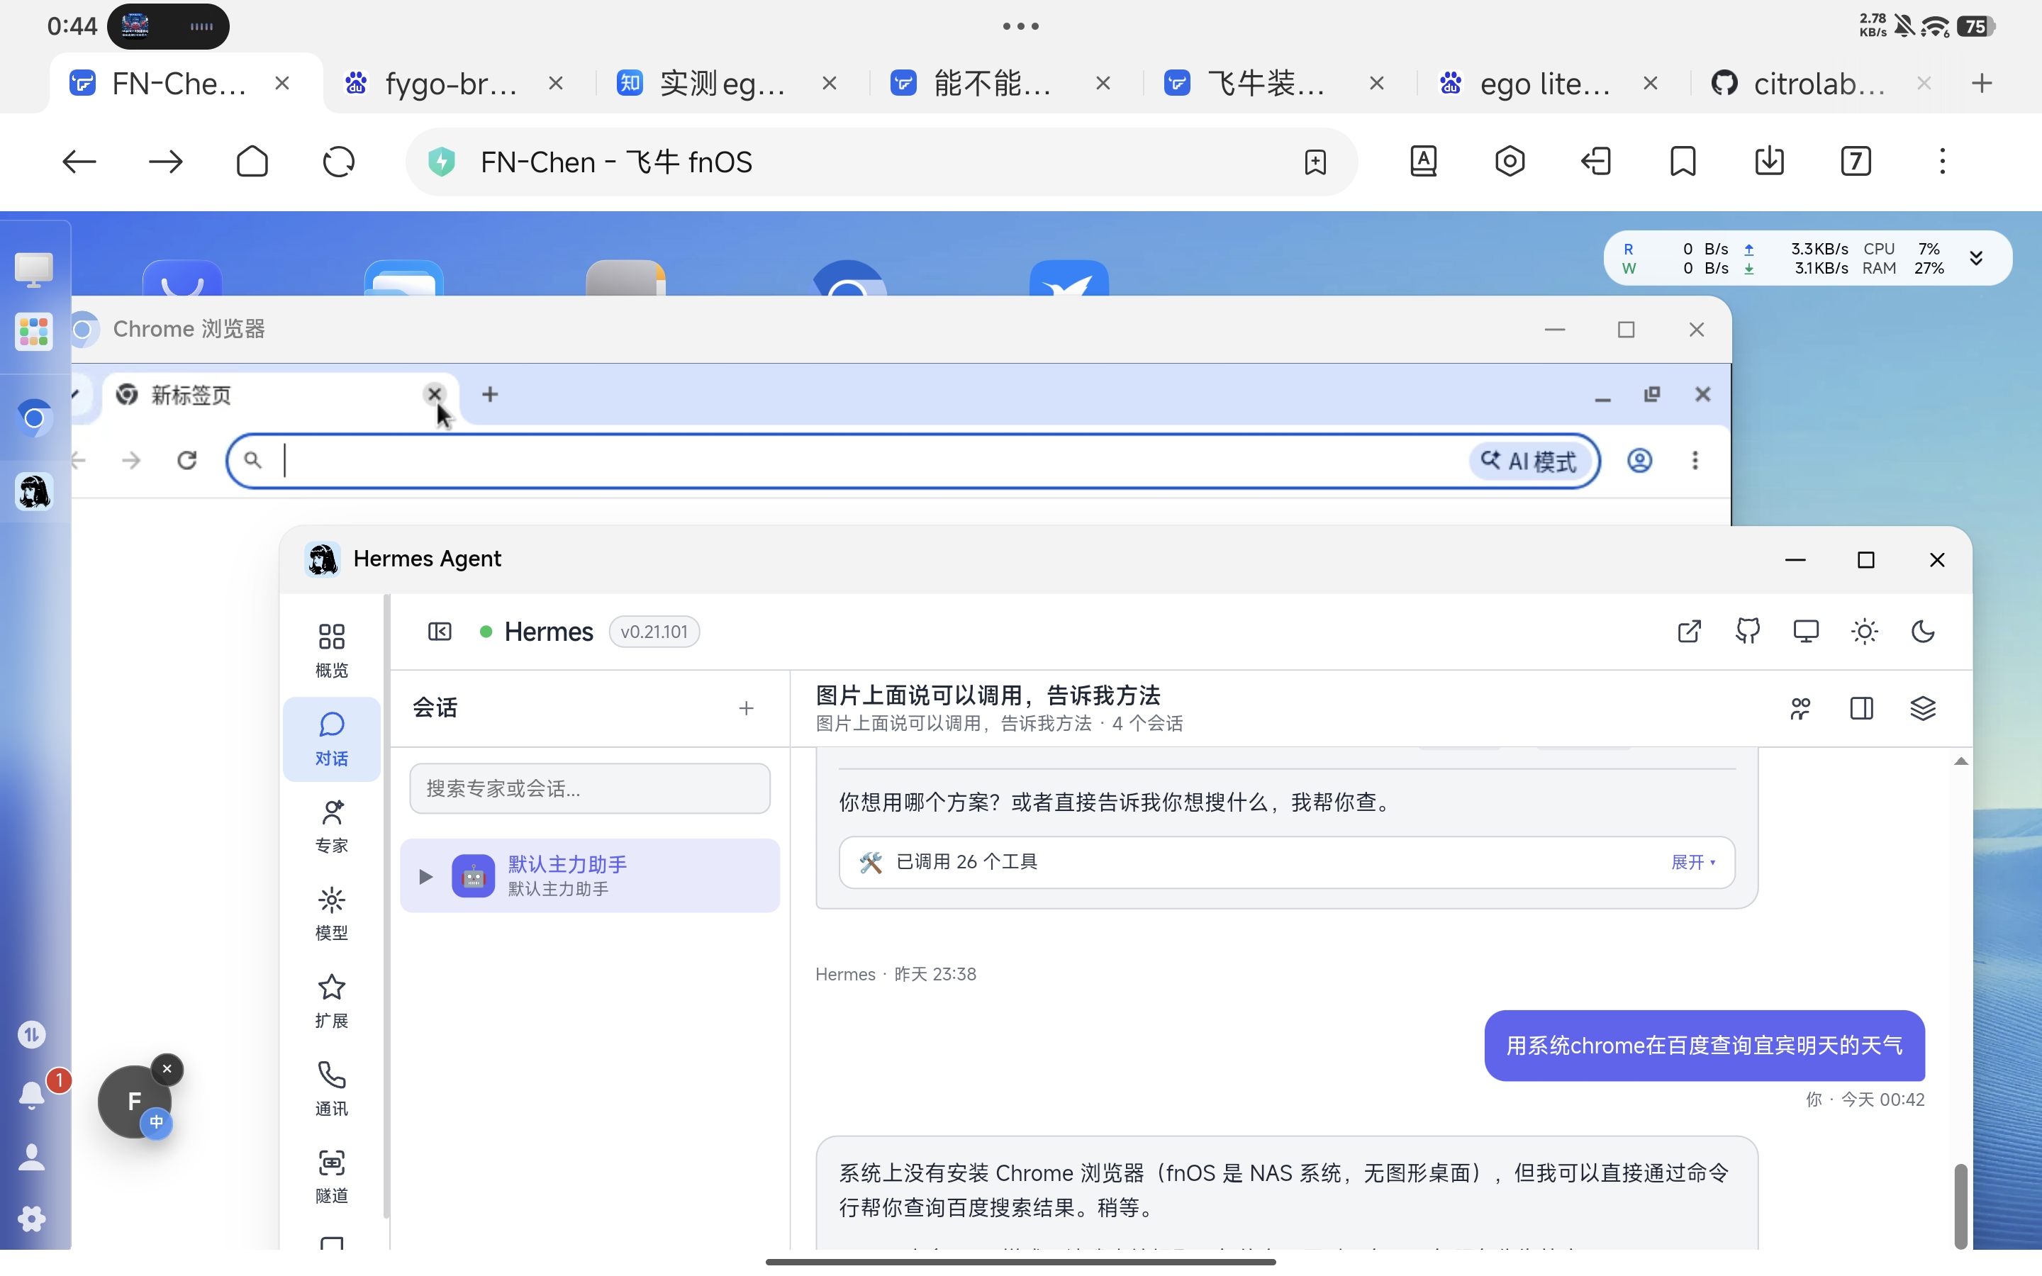
Task: Switch Hermes to dark theme
Action: 1923,631
